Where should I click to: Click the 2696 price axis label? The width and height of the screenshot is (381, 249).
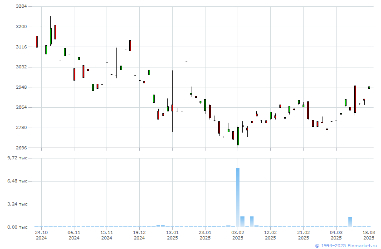coord(21,148)
